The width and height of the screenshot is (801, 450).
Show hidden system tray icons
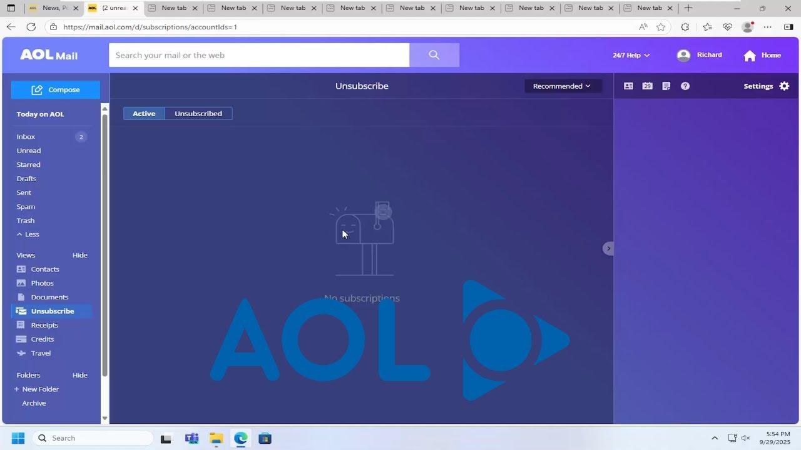[x=715, y=438]
